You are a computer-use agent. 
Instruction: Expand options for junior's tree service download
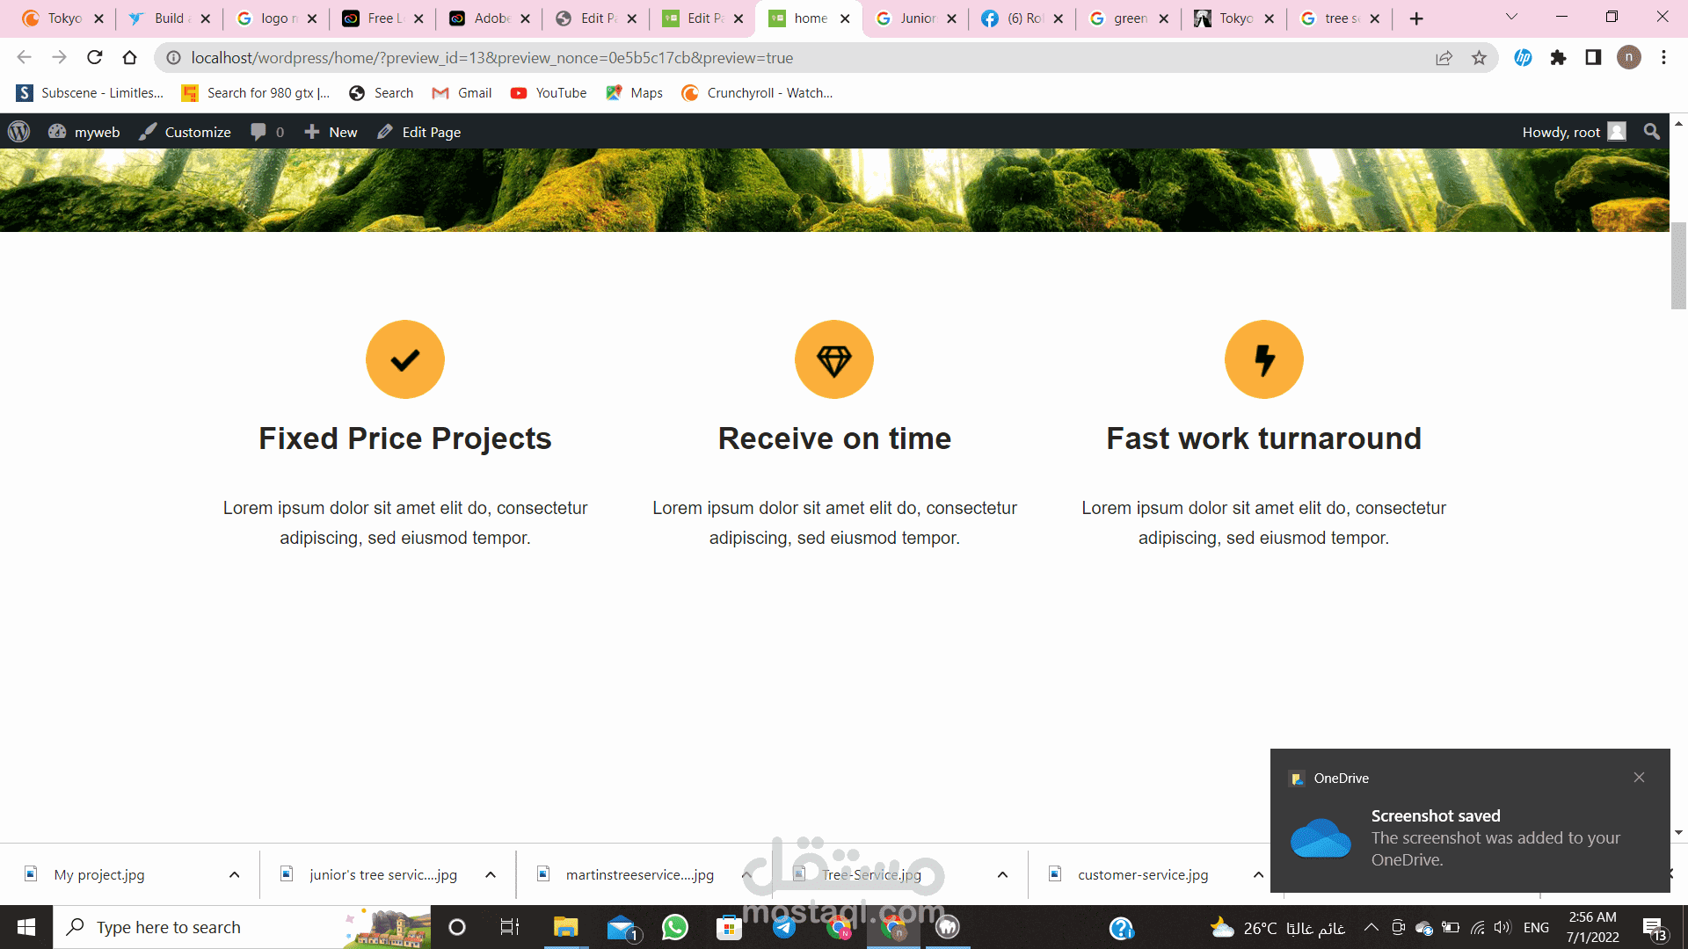(491, 875)
